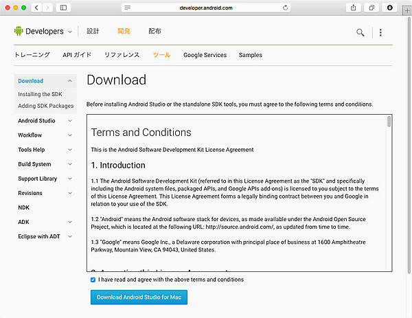Open the Safari downloads icon
Image resolution: width=412 pixels, height=318 pixels.
[390, 8]
